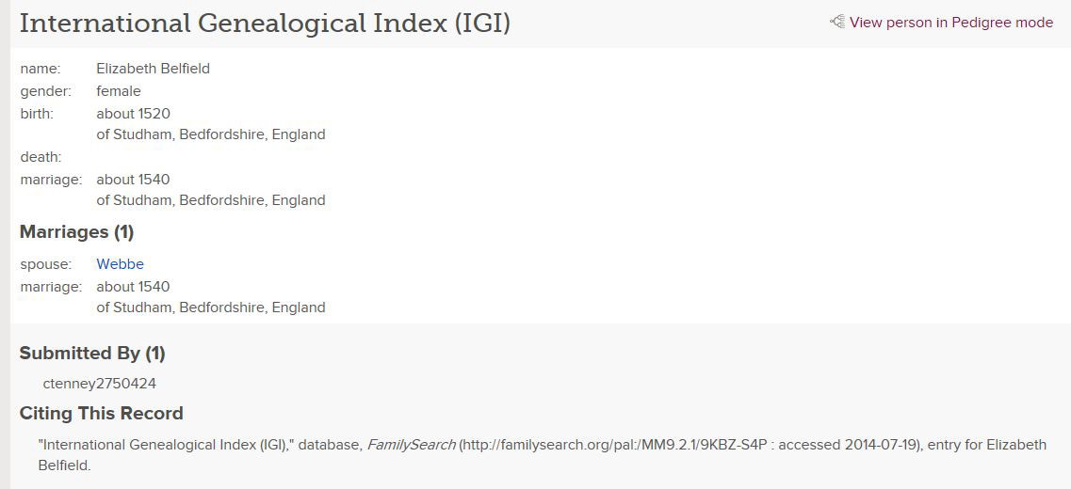Click the name field label

tap(40, 69)
